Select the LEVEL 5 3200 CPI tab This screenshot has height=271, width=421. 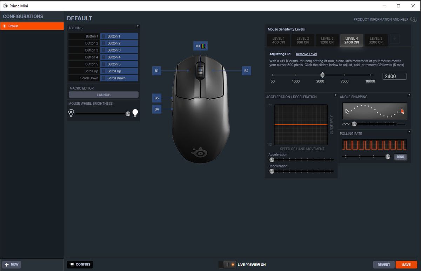point(376,40)
